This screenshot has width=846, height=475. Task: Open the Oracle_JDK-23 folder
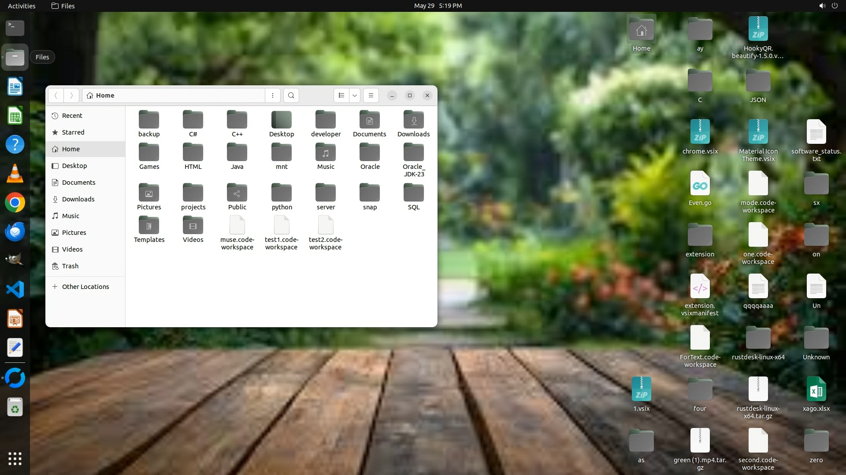pyautogui.click(x=413, y=153)
